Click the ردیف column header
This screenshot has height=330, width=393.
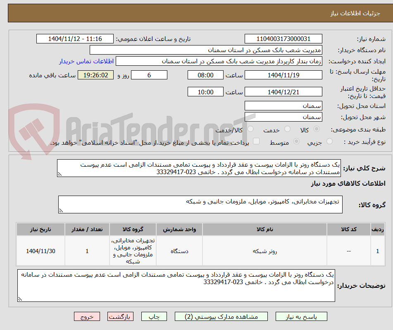(378, 230)
